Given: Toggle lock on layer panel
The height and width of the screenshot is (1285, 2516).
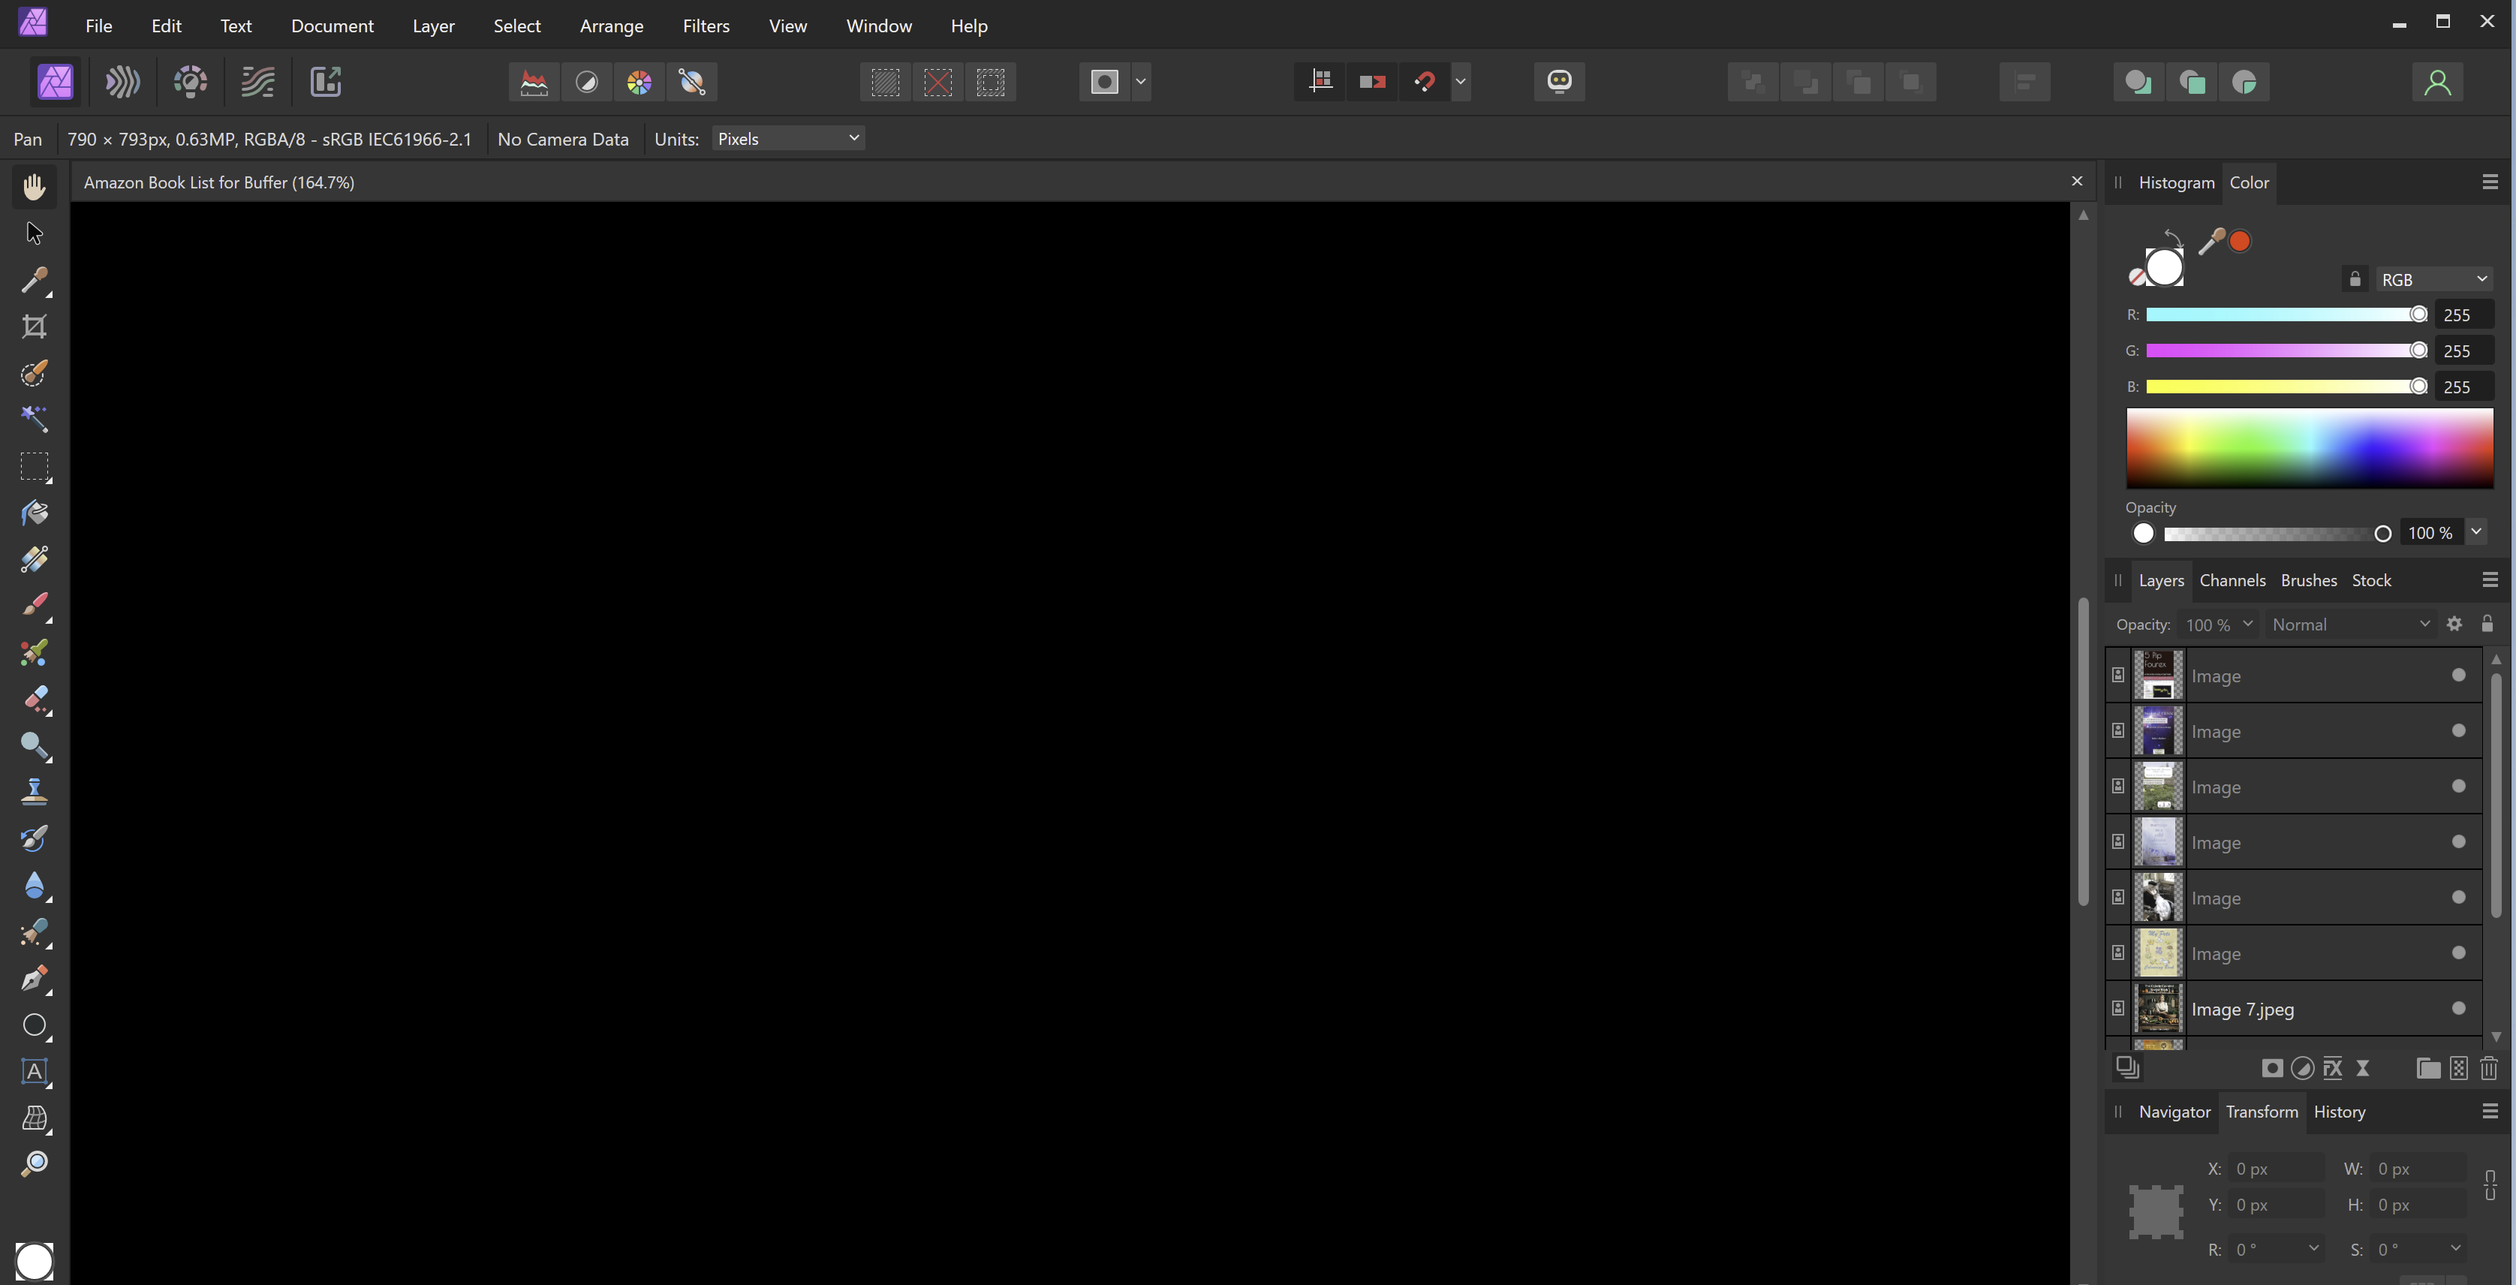Looking at the screenshot, I should click(2487, 624).
